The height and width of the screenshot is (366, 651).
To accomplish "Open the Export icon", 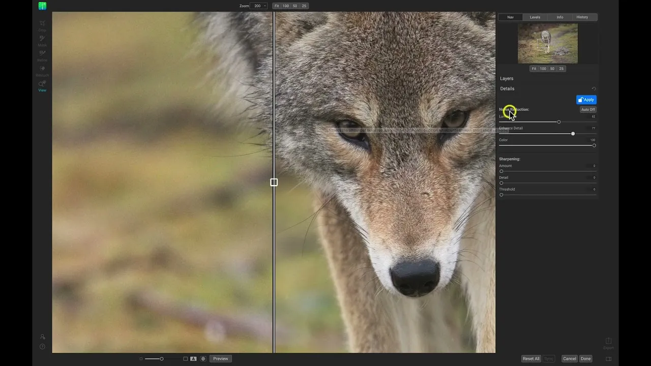I will pyautogui.click(x=608, y=343).
